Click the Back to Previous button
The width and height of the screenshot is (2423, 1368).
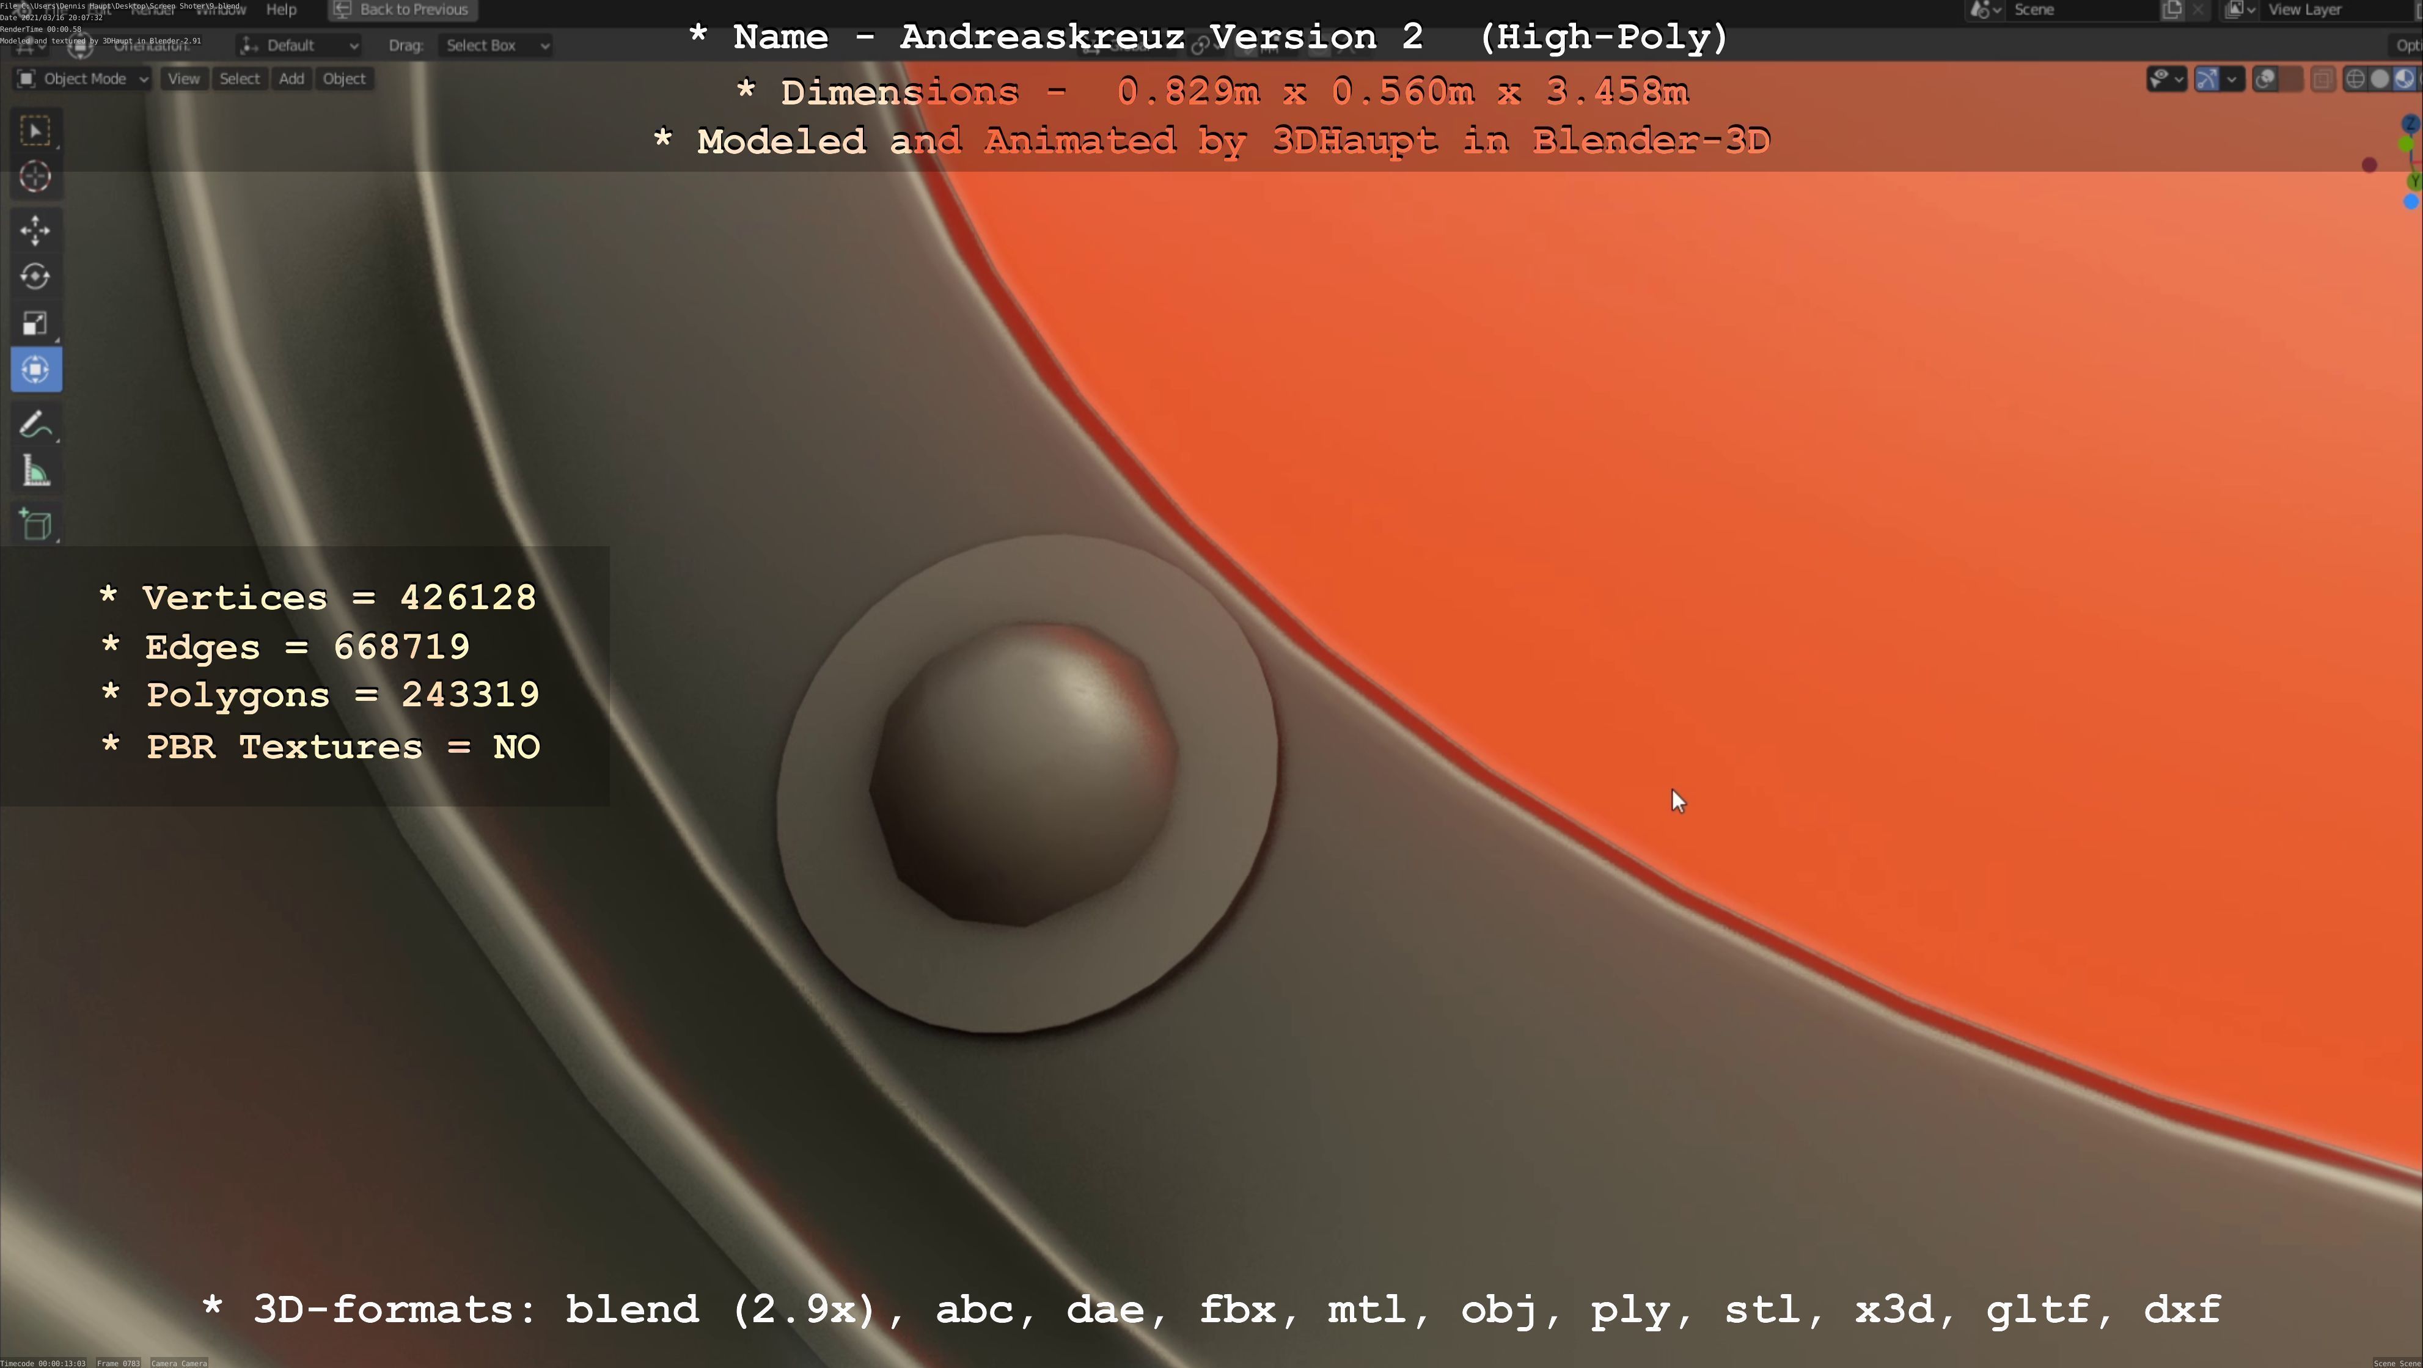403,9
